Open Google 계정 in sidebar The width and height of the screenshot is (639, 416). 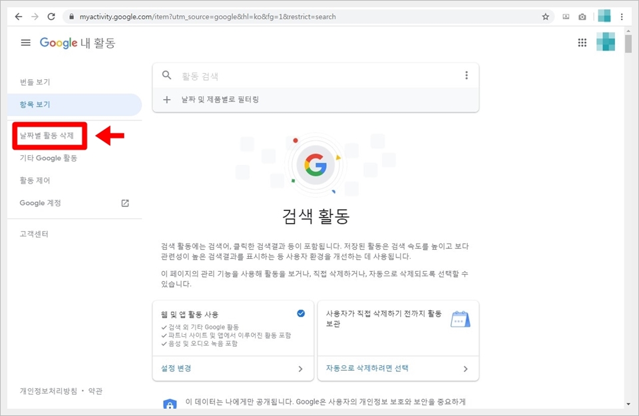(x=41, y=203)
